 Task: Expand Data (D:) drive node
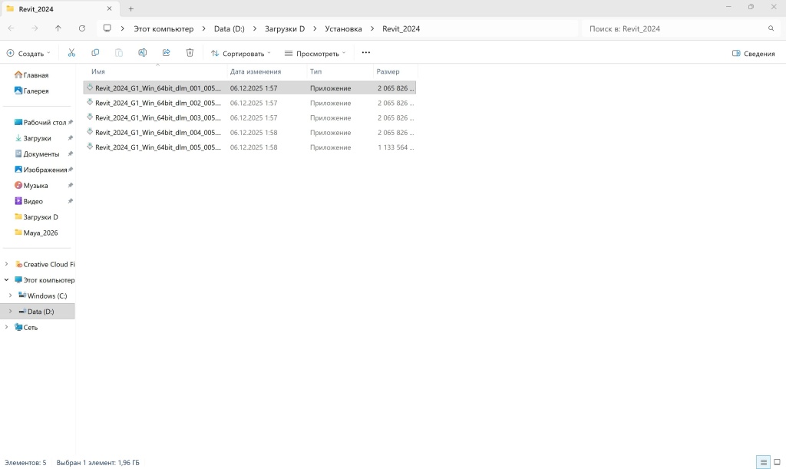(x=11, y=312)
